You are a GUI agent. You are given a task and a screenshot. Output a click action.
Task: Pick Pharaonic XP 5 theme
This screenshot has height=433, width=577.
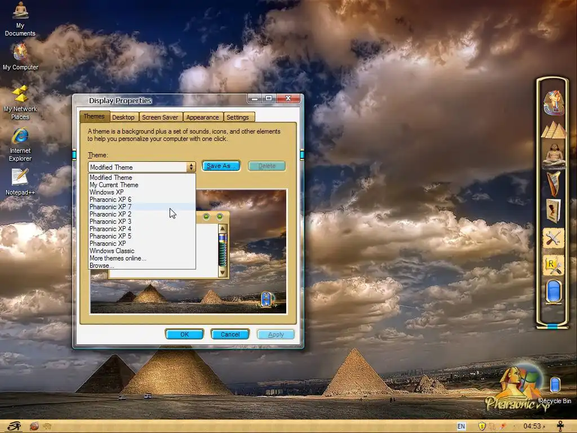pyautogui.click(x=142, y=236)
